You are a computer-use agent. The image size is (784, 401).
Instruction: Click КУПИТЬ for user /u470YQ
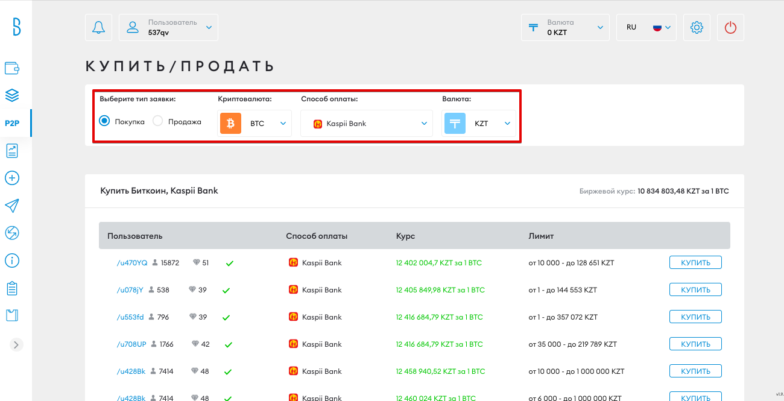pos(695,263)
